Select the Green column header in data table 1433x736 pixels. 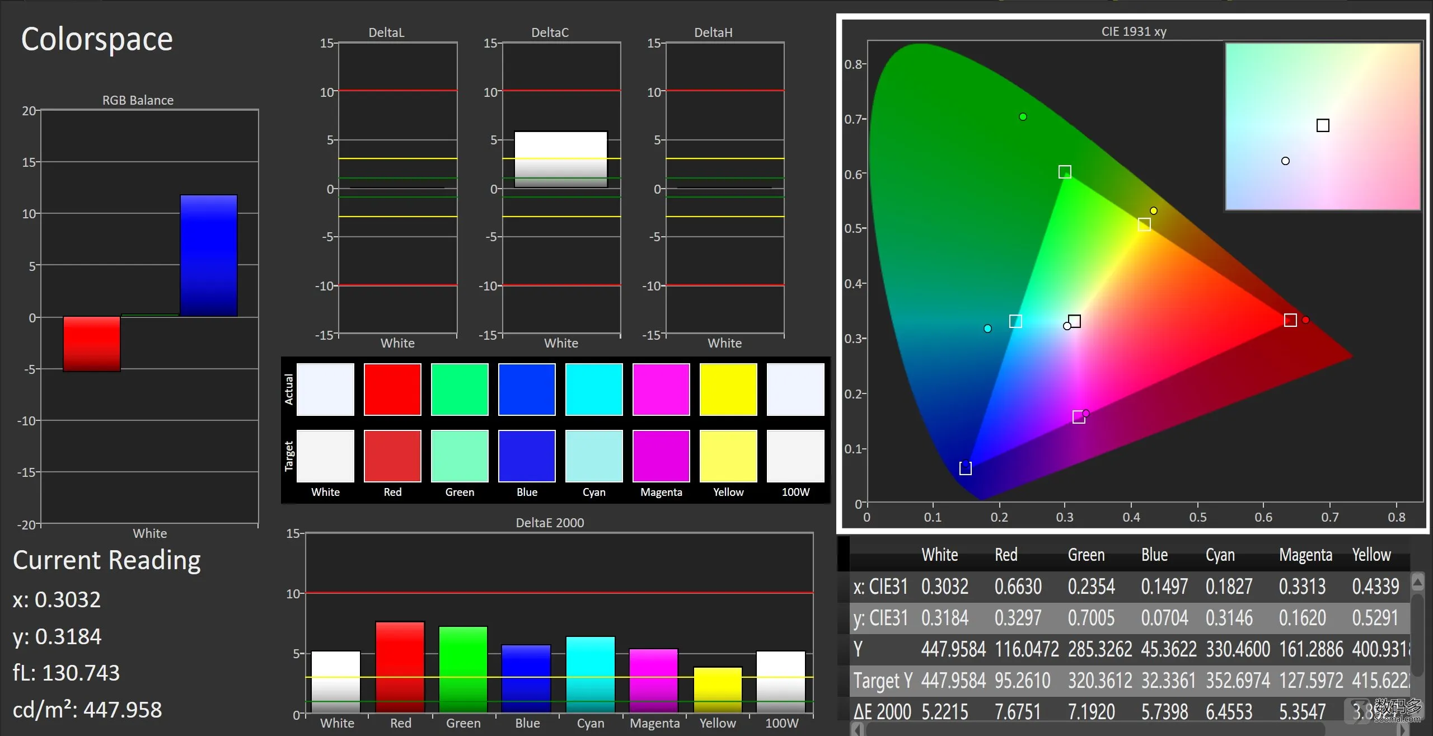click(1087, 555)
